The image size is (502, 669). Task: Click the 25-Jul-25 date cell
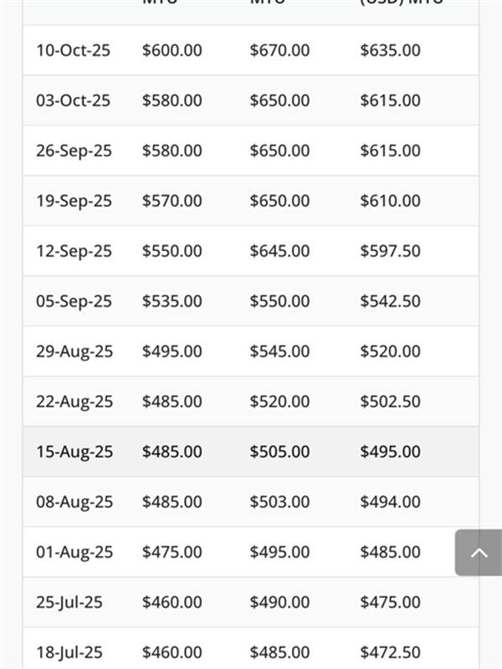[x=69, y=602]
